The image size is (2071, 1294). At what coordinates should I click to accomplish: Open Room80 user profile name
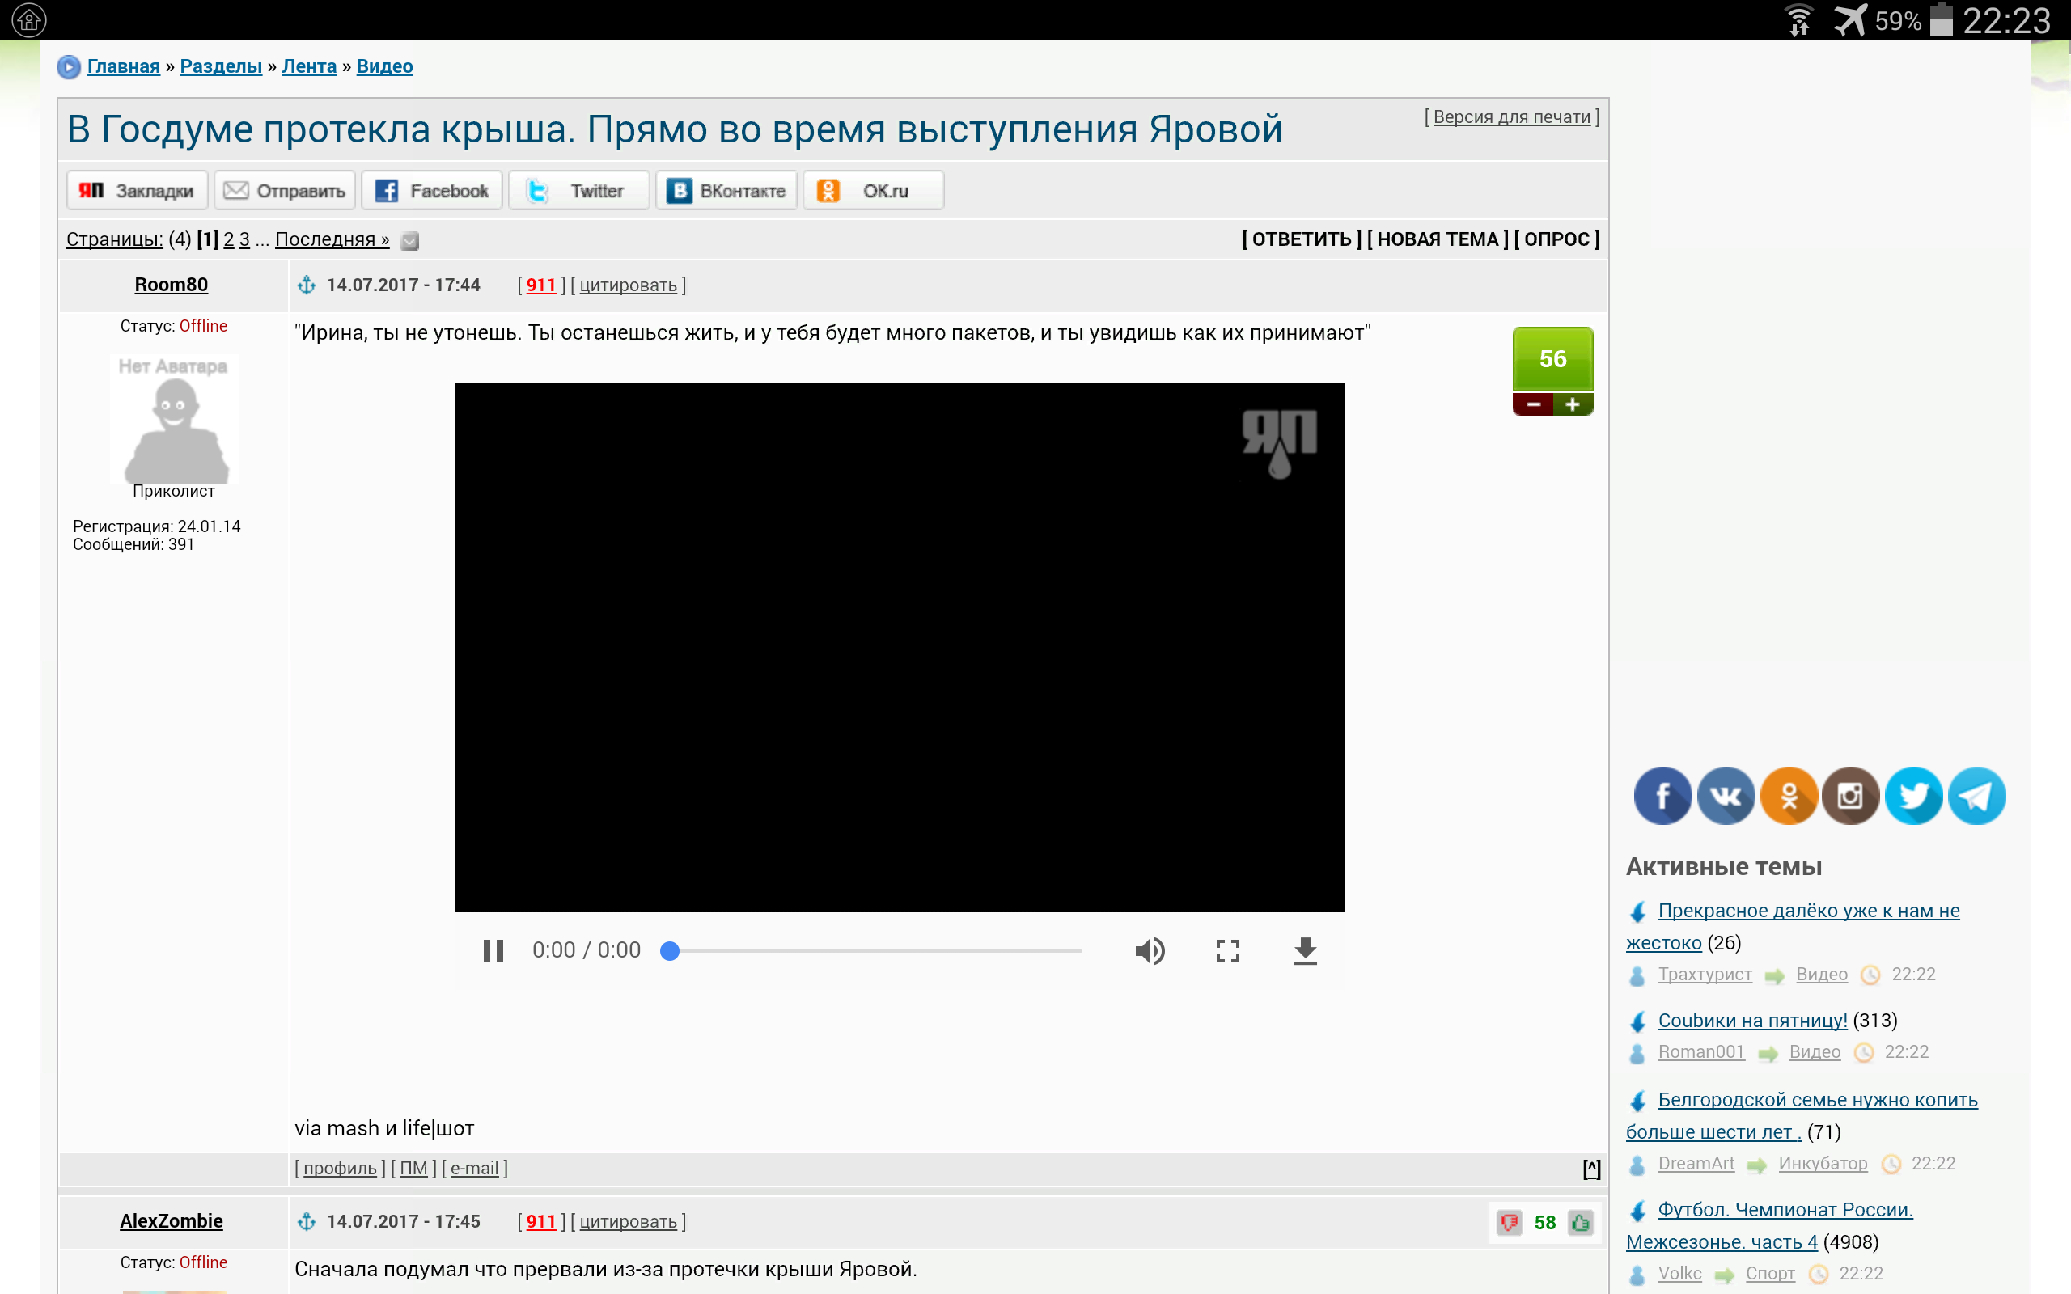pyautogui.click(x=172, y=285)
